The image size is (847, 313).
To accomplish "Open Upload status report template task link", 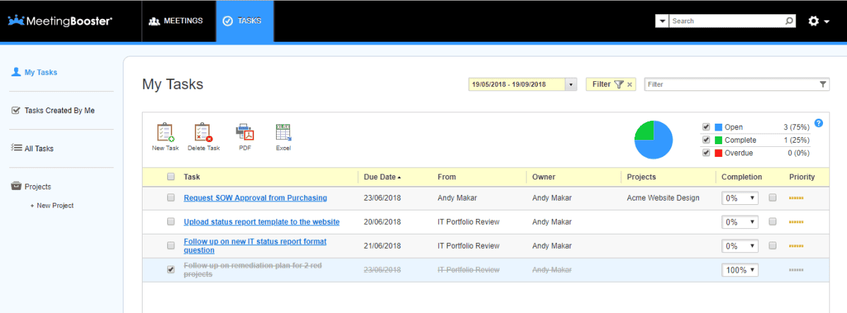I will click(x=262, y=222).
